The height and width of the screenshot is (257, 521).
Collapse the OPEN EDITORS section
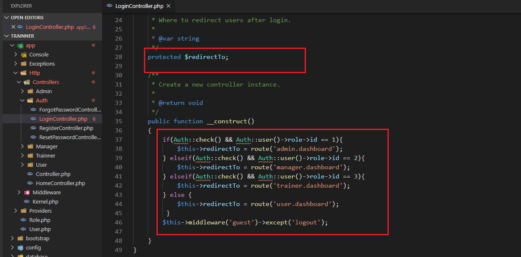[x=7, y=18]
